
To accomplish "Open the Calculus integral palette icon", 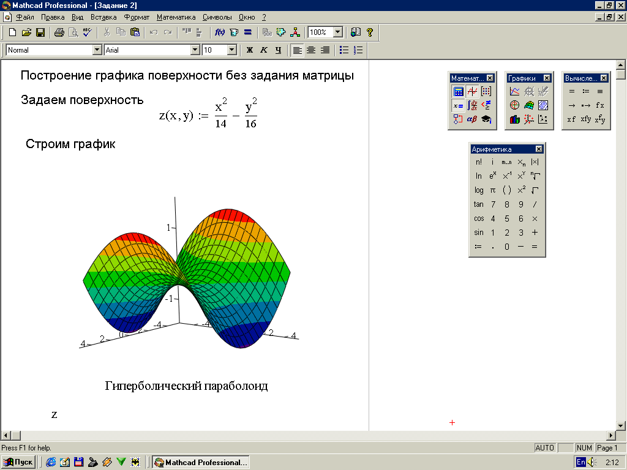I will click(472, 105).
